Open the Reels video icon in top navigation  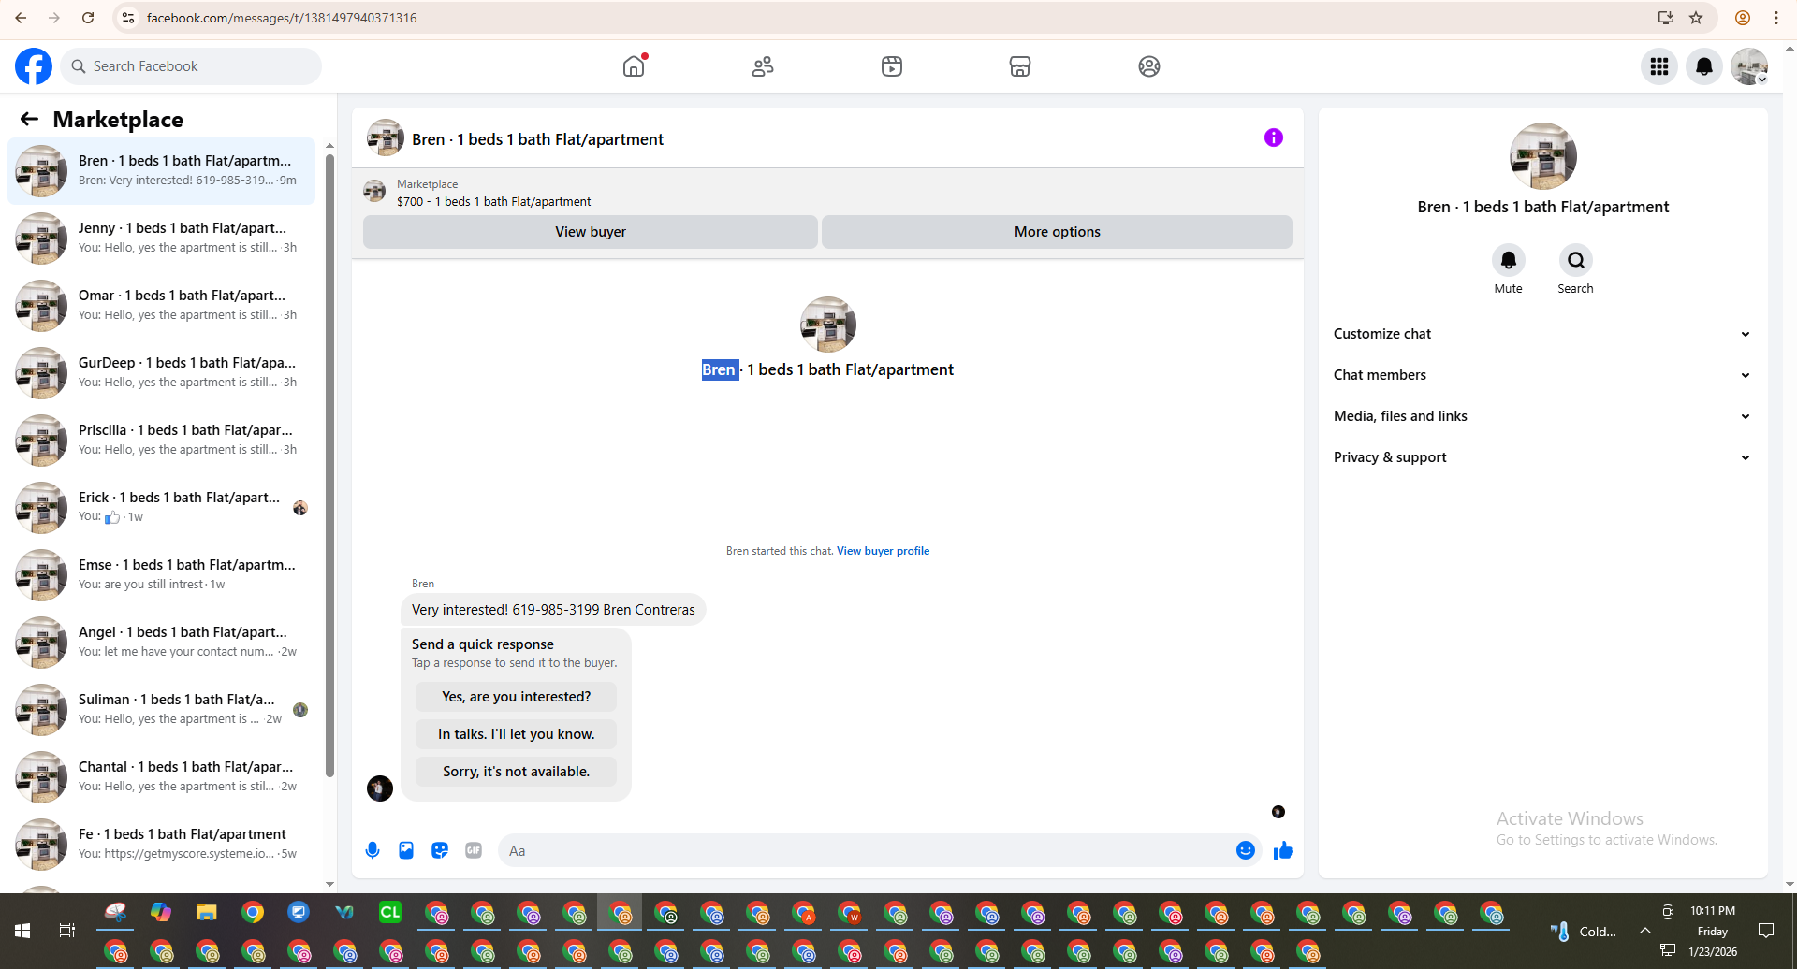[x=892, y=66]
